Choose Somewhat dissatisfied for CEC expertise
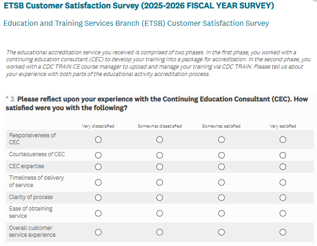Viewport: 317px width, 246px height. point(160,167)
